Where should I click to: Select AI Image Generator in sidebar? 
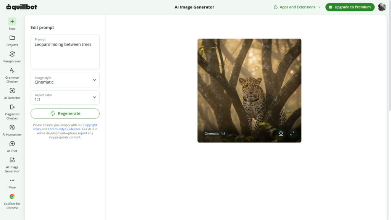12,165
